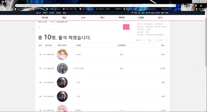The height and width of the screenshot is (112, 207).
Task: Expand the 12월 month dropdown
Action: click(x=151, y=40)
